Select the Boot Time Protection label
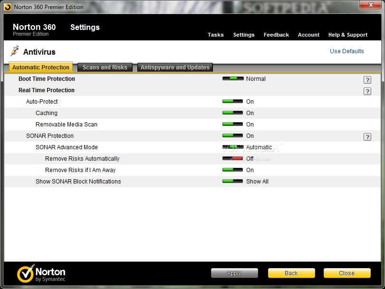Viewport: 385px width, 289px height. pos(47,79)
